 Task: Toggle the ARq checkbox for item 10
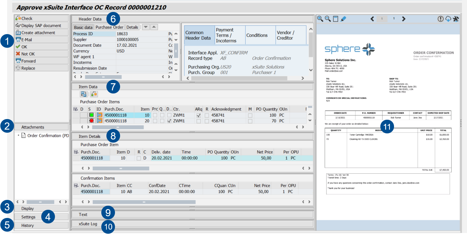(x=198, y=115)
